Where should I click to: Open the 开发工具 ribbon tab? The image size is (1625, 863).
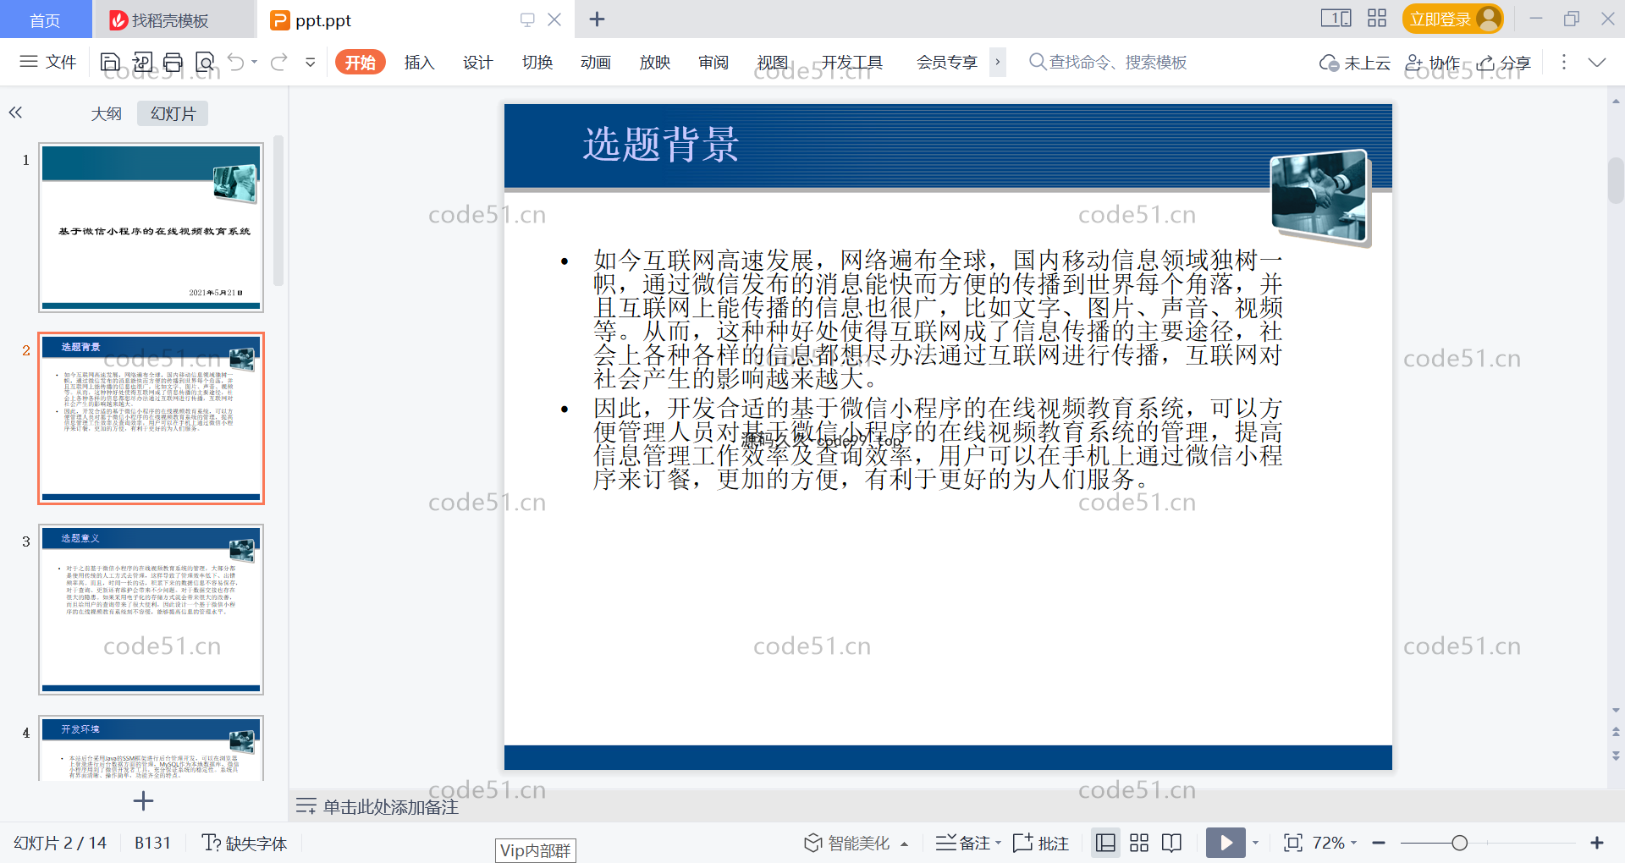(852, 62)
